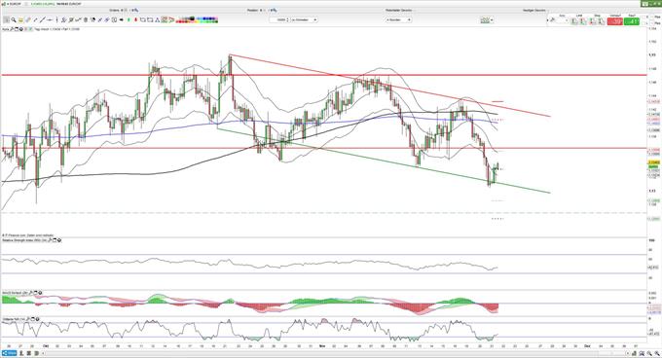This screenshot has height=358, width=662.
Task: Choose the rectangle drawing tool
Action: coord(150,19)
